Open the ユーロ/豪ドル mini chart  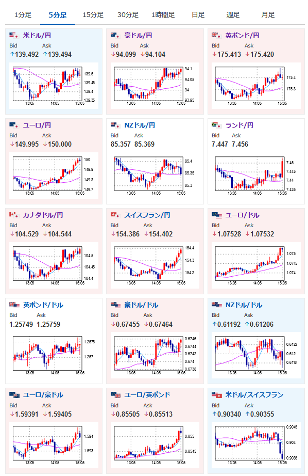(x=54, y=445)
